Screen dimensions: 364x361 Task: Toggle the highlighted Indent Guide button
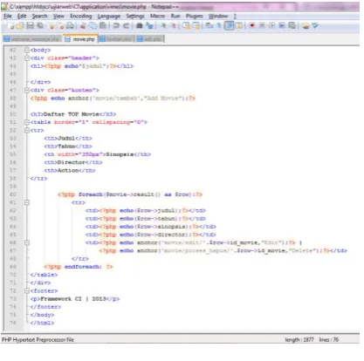click(230, 26)
